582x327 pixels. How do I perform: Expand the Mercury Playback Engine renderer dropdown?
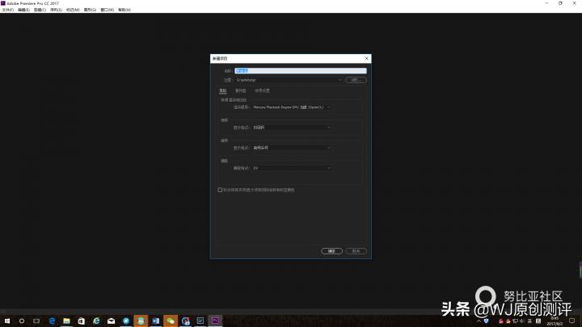click(292, 107)
